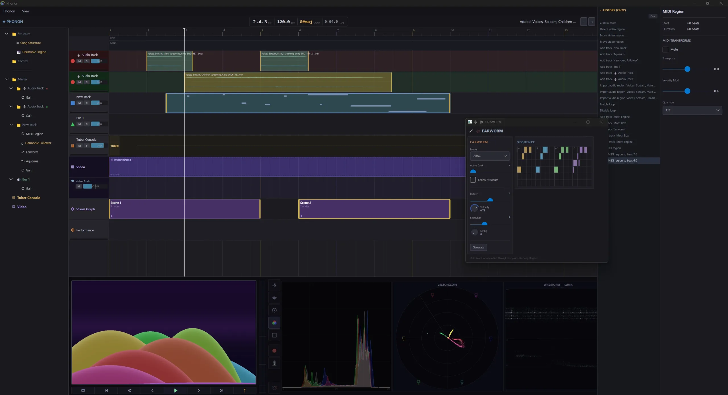This screenshot has width=728, height=395.
Task: Step forward one frame with right arrow
Action: (x=198, y=390)
